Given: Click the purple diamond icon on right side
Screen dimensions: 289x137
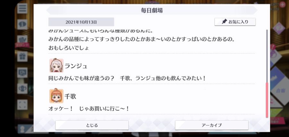Looking at the screenshot, I should coord(279,28).
